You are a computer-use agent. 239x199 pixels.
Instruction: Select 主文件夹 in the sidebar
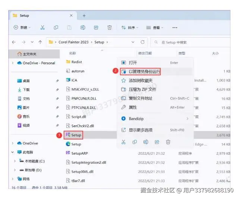coord(34,54)
